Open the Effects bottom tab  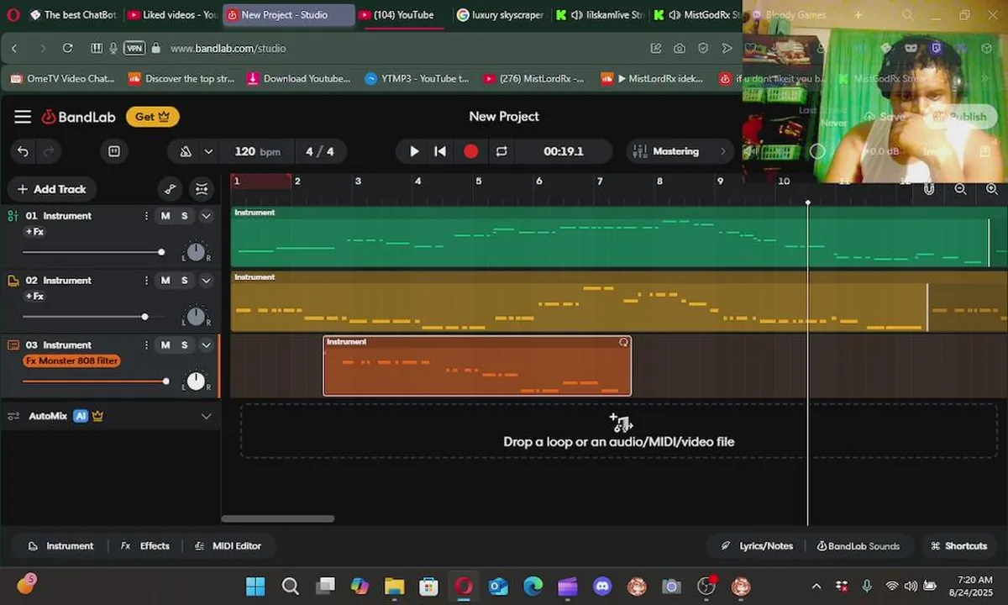(x=145, y=546)
